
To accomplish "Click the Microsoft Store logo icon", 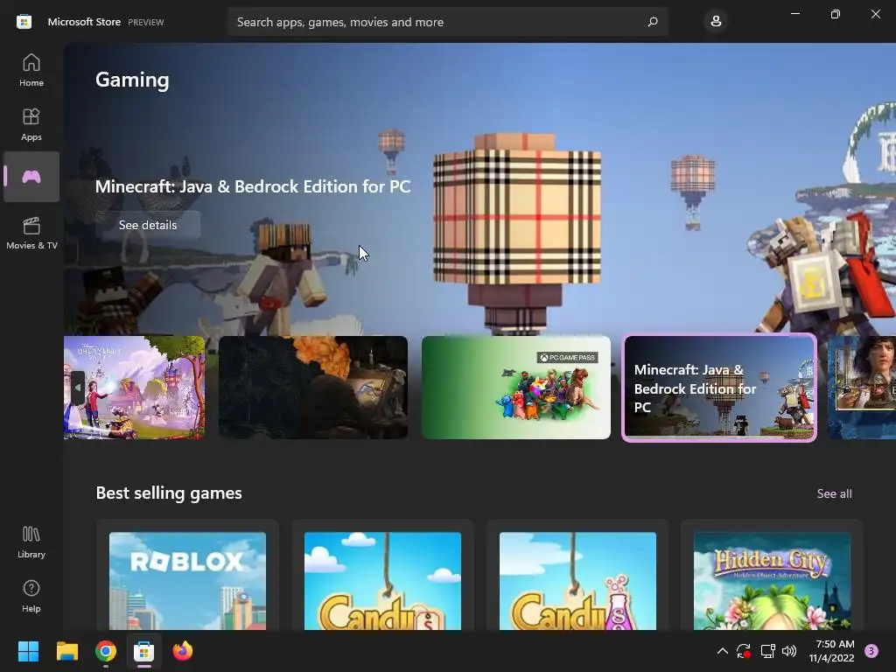I will [24, 22].
